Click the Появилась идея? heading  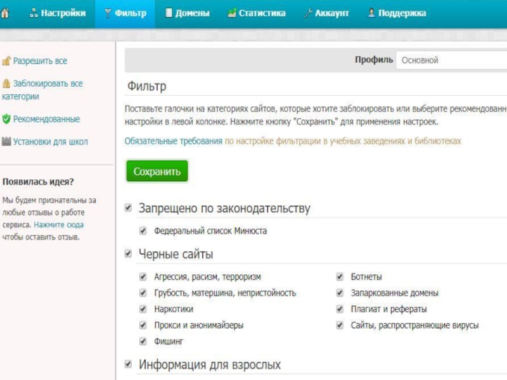pyautogui.click(x=38, y=182)
